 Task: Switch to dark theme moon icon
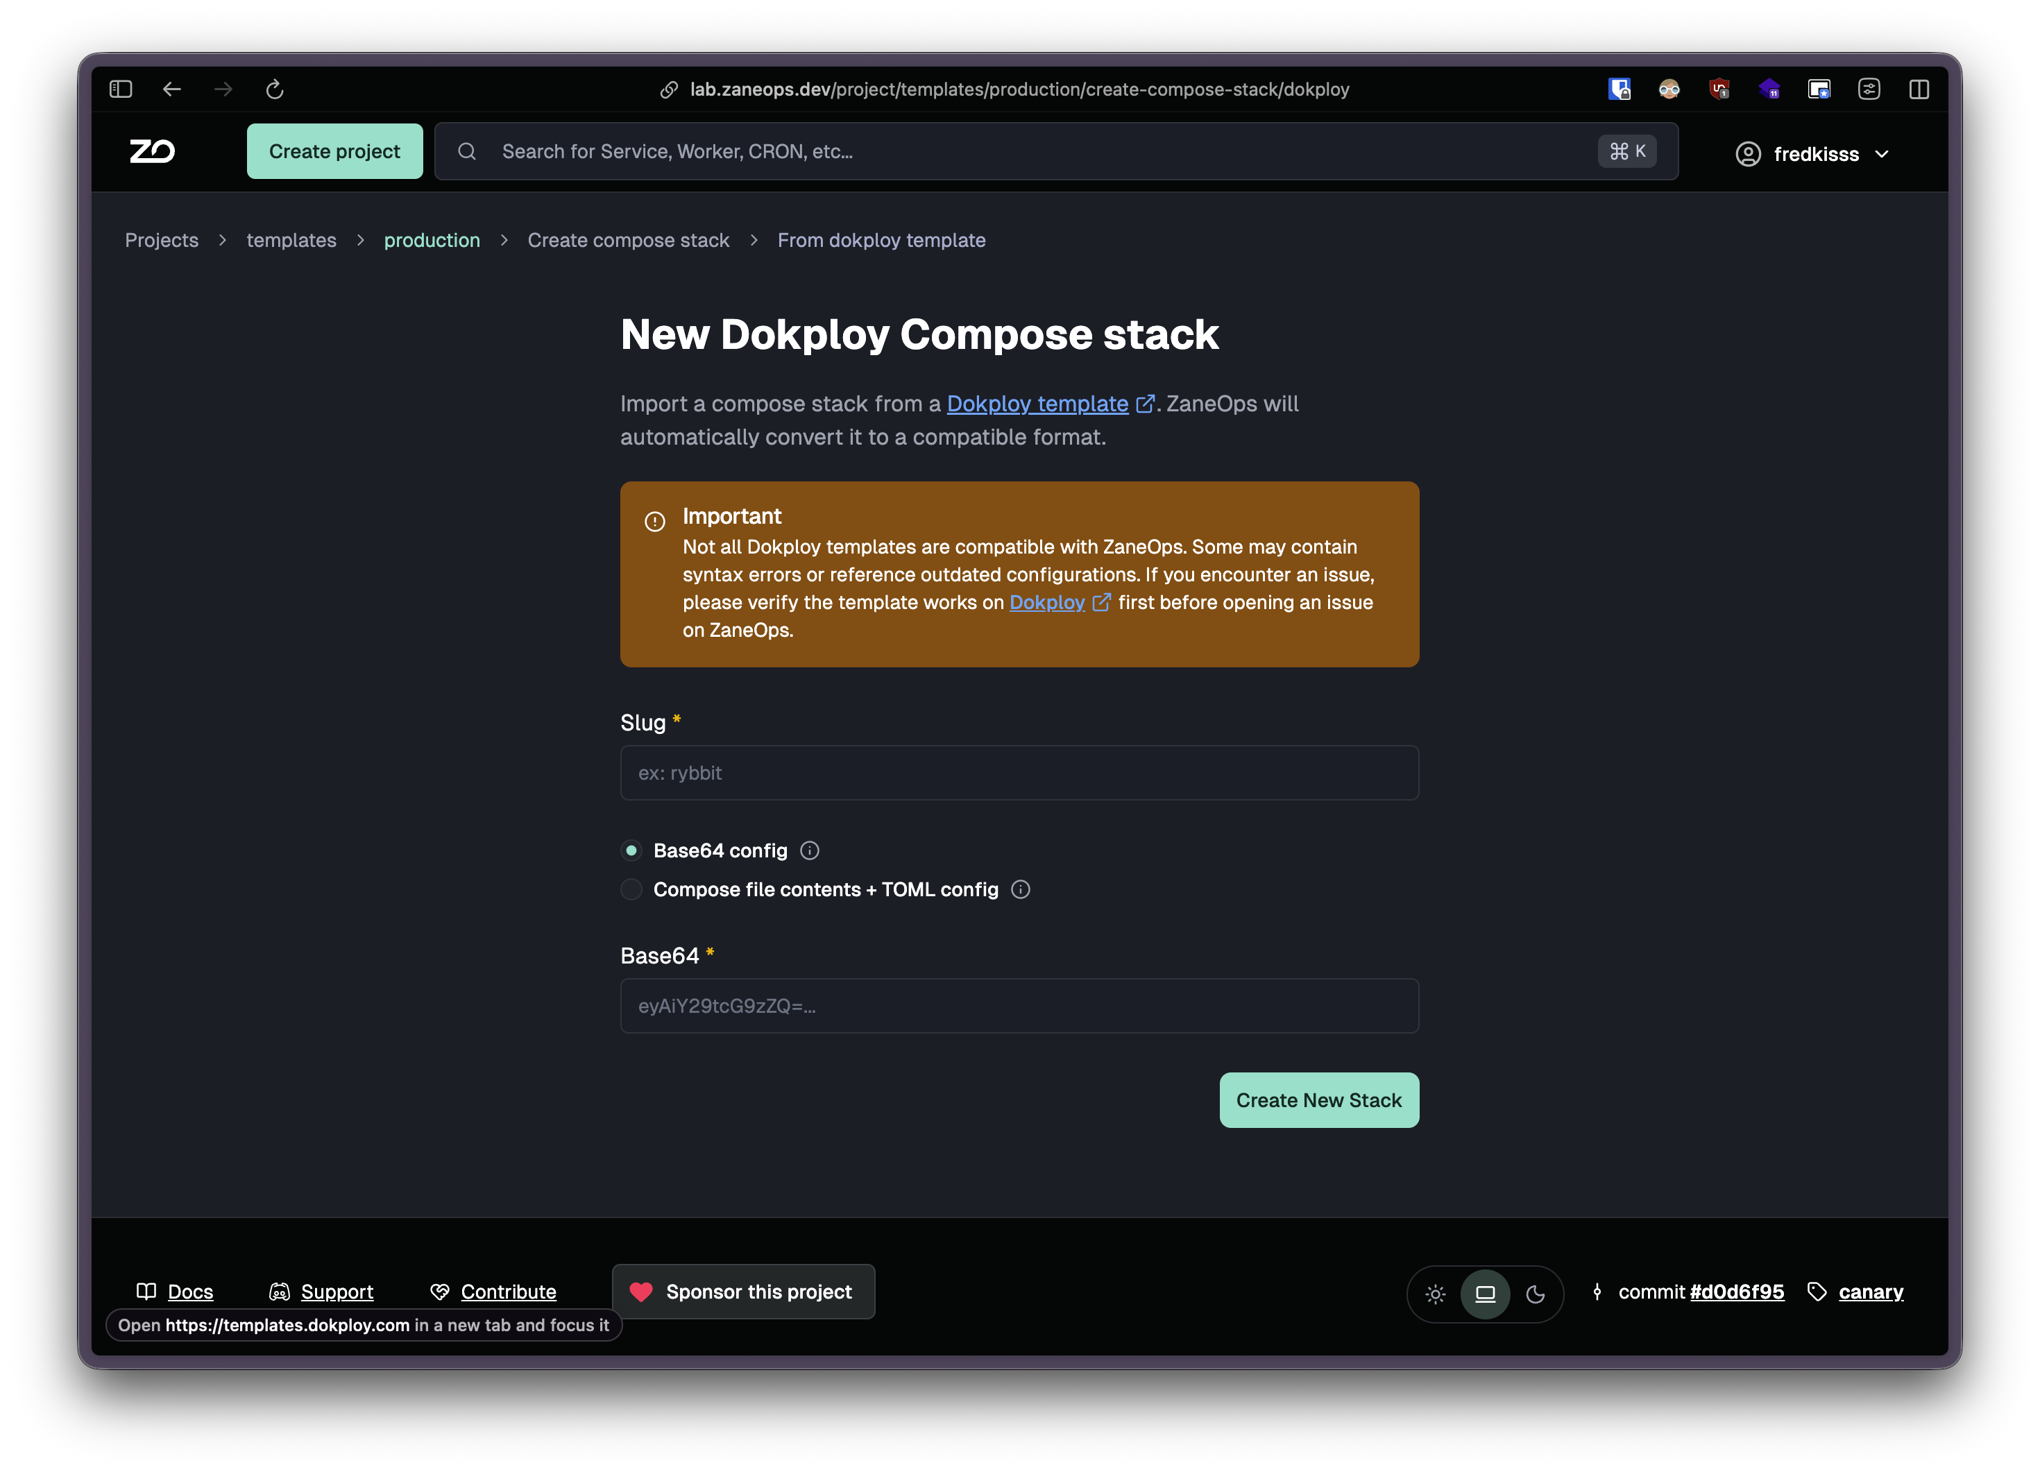(x=1536, y=1294)
